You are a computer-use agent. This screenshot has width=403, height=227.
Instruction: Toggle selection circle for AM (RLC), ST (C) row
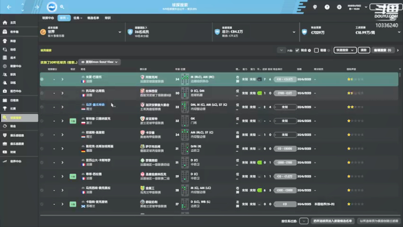click(x=42, y=135)
